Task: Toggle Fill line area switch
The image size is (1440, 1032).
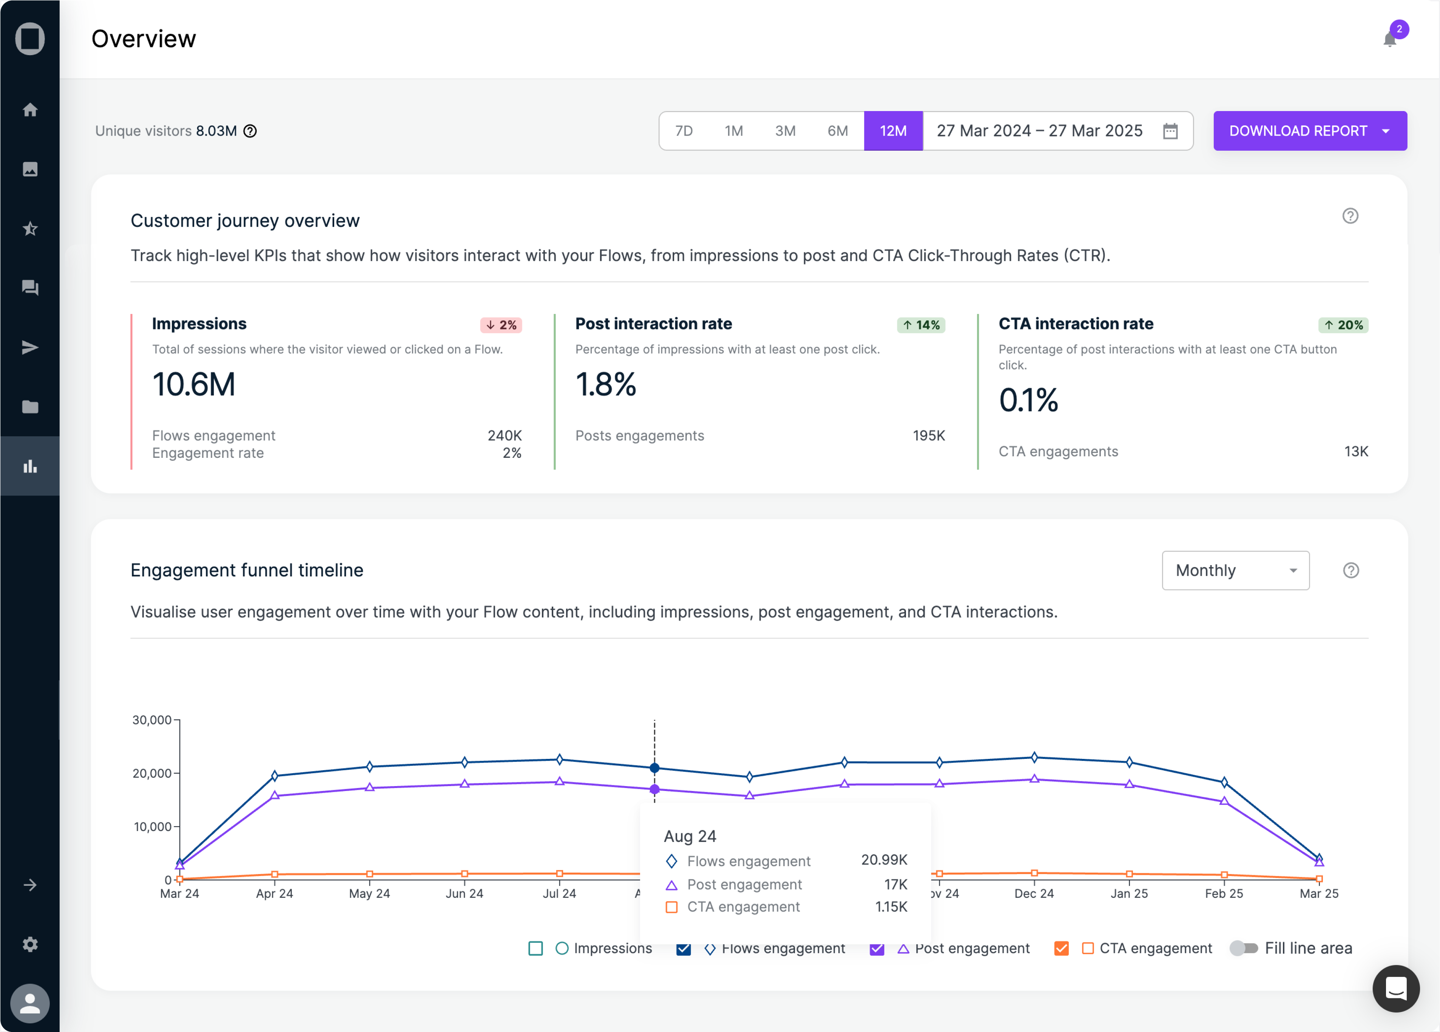Action: [x=1243, y=948]
